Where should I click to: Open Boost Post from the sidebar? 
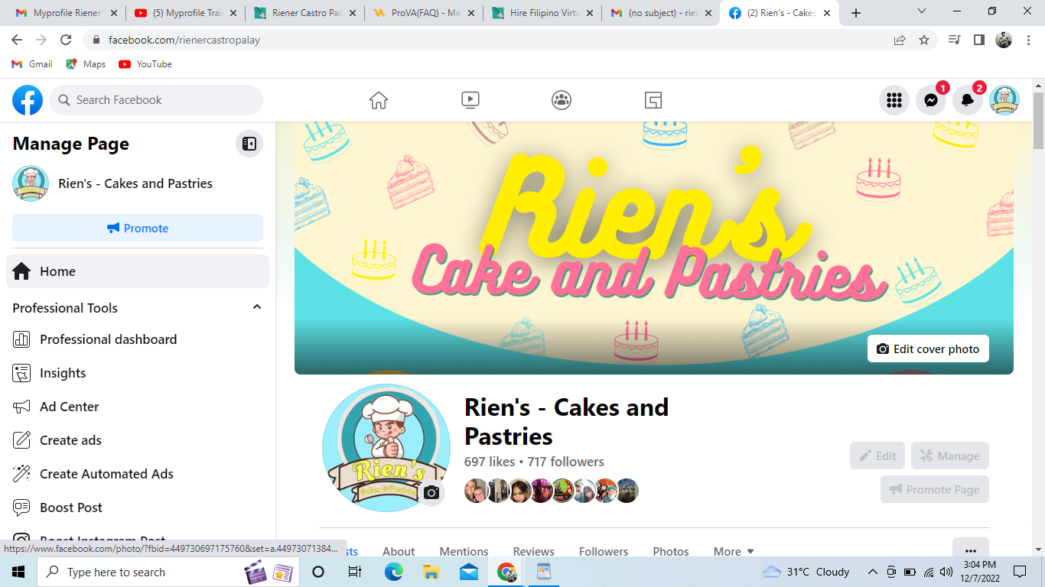tap(138, 508)
